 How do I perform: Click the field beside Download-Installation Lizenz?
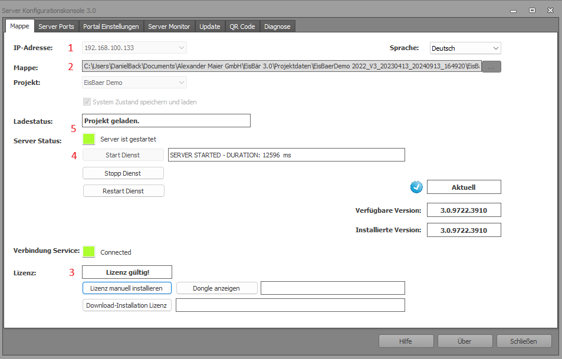coord(290,305)
